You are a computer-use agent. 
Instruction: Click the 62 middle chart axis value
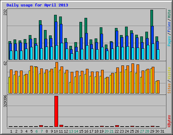pos(5,63)
